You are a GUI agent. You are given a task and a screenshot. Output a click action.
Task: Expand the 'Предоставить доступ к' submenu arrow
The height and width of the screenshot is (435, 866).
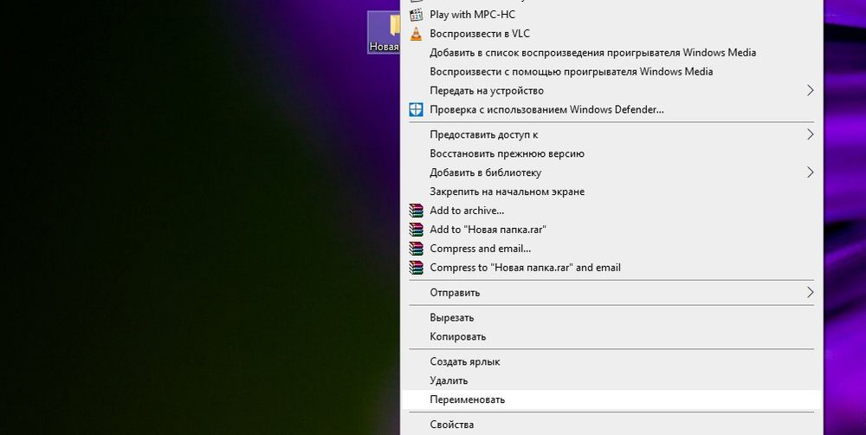point(810,134)
